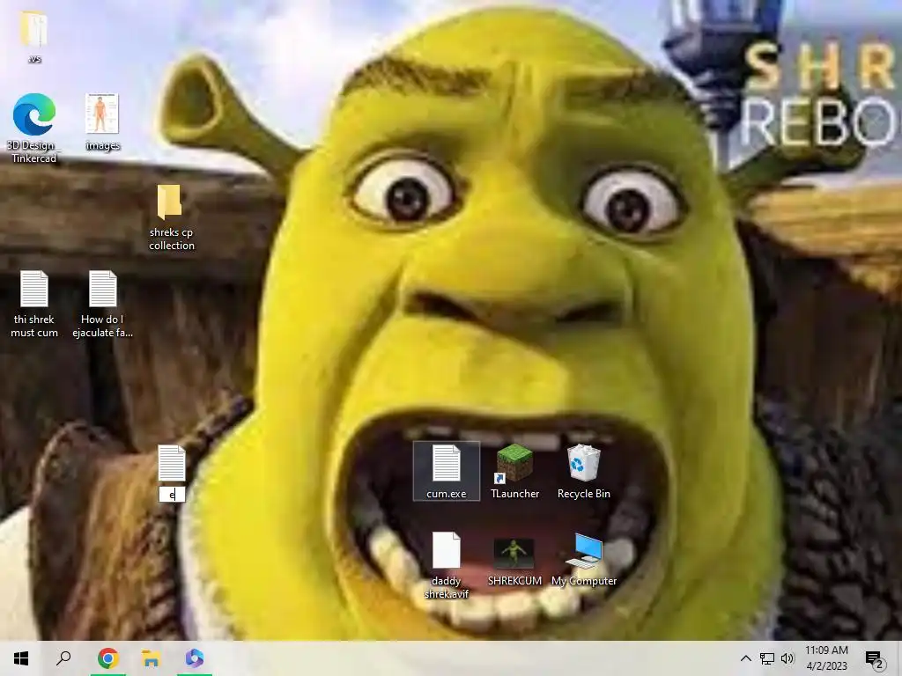This screenshot has width=902, height=676.
Task: Select the TLauncher Minecraft block shortcut
Action: point(514,472)
